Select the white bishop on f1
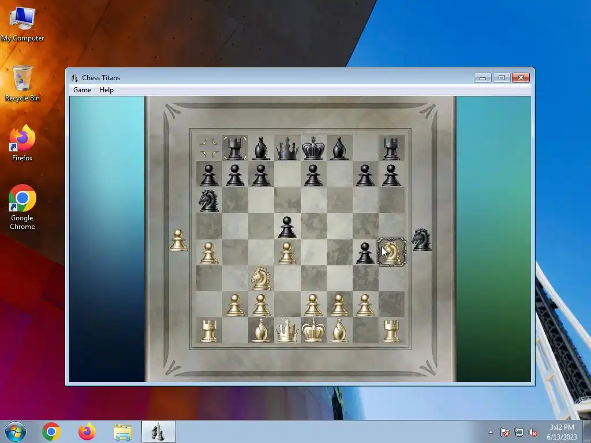 point(339,331)
